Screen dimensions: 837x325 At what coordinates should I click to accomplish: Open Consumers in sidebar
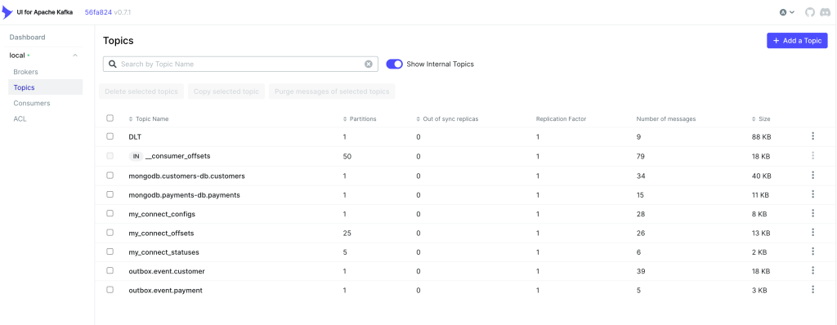(x=32, y=103)
